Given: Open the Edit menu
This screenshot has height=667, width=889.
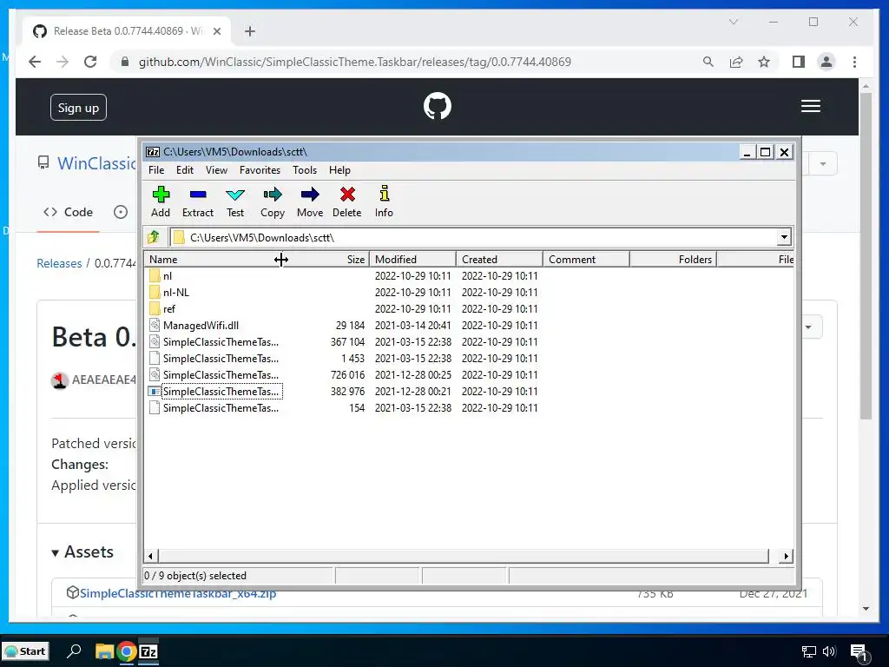Looking at the screenshot, I should coord(184,170).
